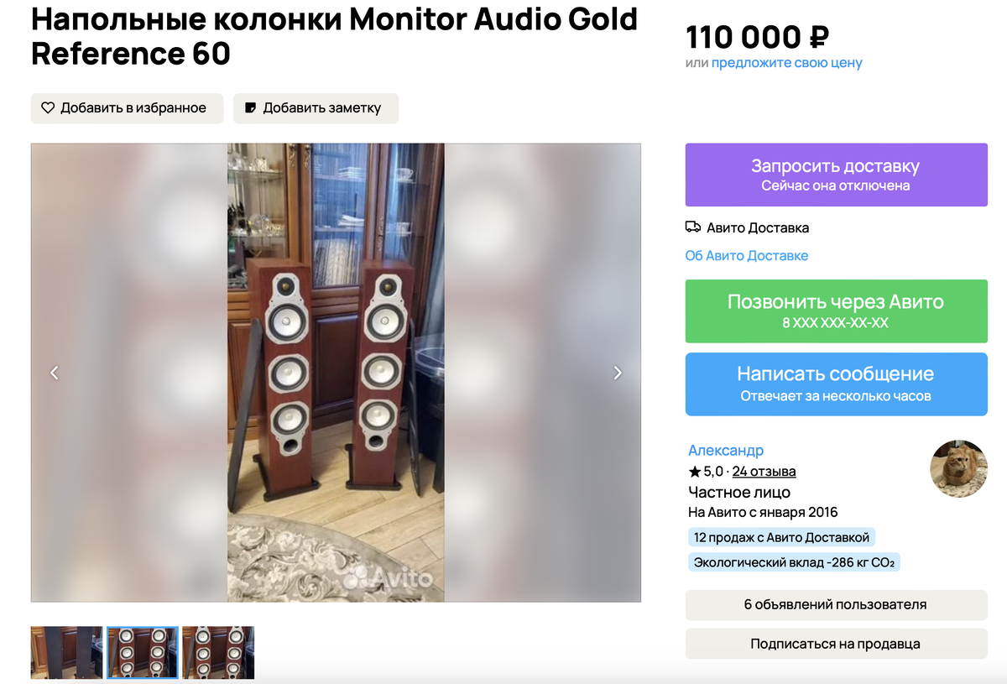Click the heart icon to favorite the listing
Screen dimensions: 1007x684
pos(48,108)
